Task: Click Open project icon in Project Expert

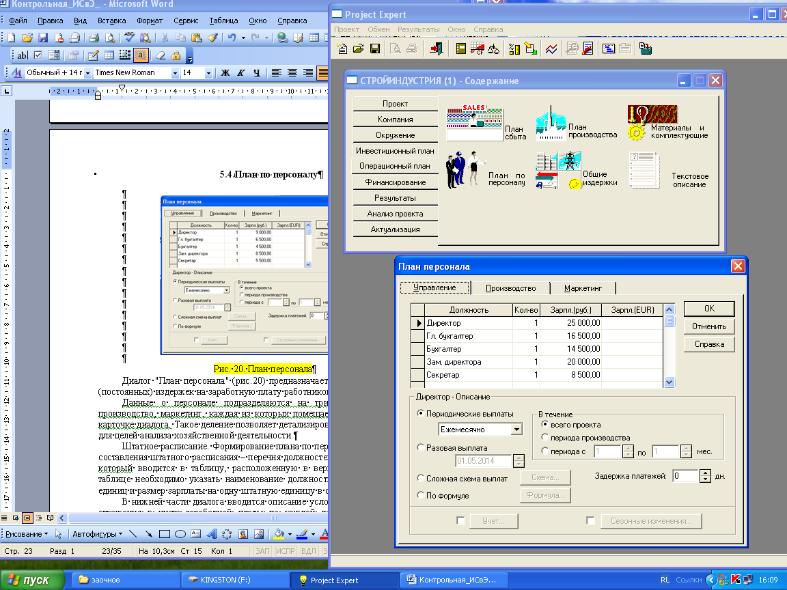Action: [359, 48]
